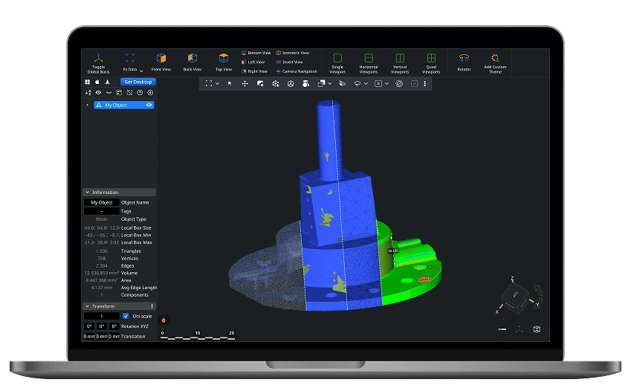Select My Object in the scene tree
This screenshot has height=391, width=631.
(124, 105)
